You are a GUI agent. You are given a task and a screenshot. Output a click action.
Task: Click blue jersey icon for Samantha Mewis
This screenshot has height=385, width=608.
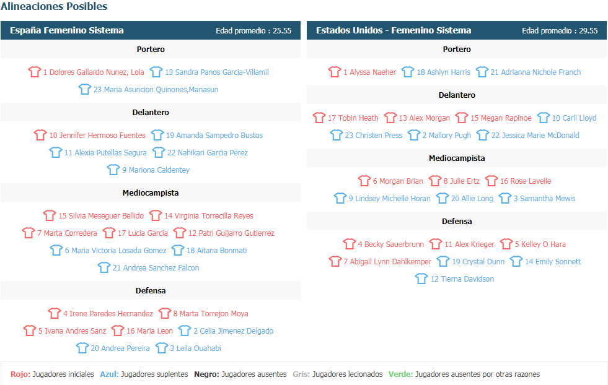(x=505, y=198)
